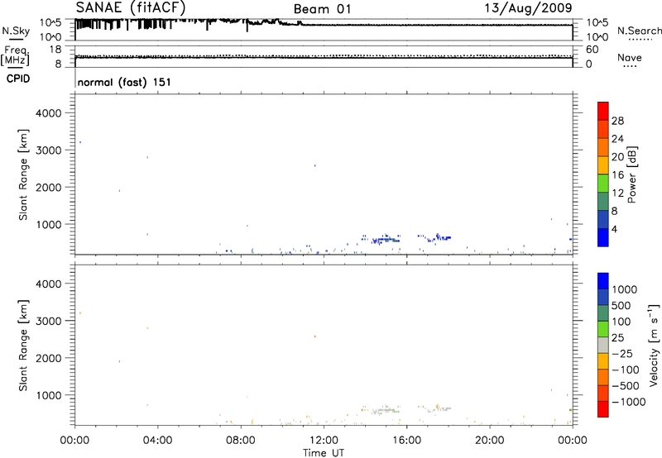Click the N.Search legend label
662x458 pixels.
point(640,31)
